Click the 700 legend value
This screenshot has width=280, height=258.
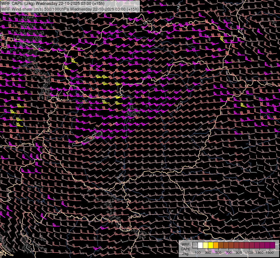(229, 253)
